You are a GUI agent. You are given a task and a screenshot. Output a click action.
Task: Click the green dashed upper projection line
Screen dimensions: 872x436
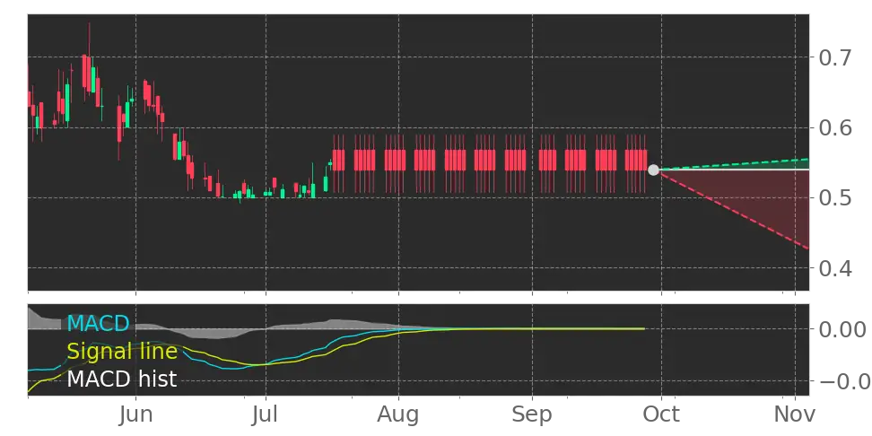coord(736,163)
